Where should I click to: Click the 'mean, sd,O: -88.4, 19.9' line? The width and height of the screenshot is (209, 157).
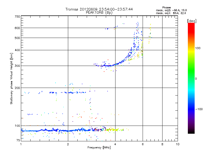(x=171, y=10)
